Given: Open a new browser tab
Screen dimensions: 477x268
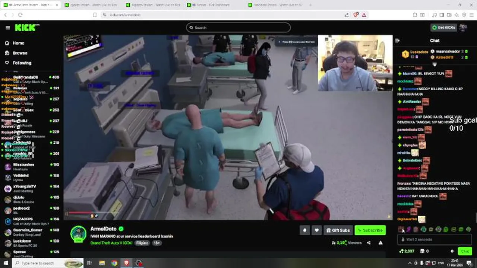Looking at the screenshot, I should [310, 5].
